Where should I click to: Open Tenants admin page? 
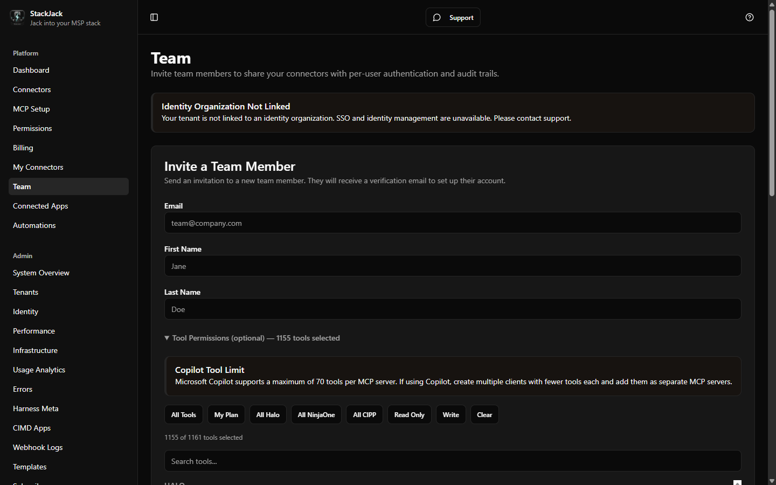[68, 292]
